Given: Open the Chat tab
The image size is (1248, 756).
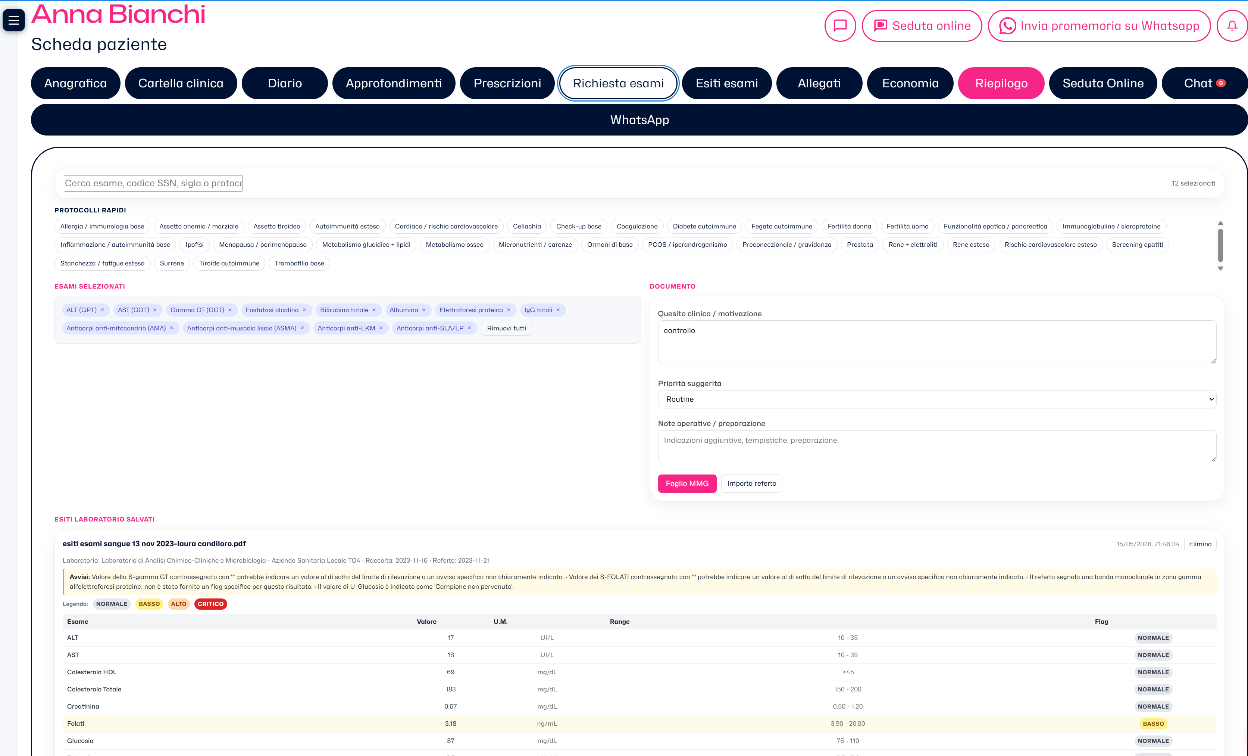Looking at the screenshot, I should pyautogui.click(x=1204, y=83).
